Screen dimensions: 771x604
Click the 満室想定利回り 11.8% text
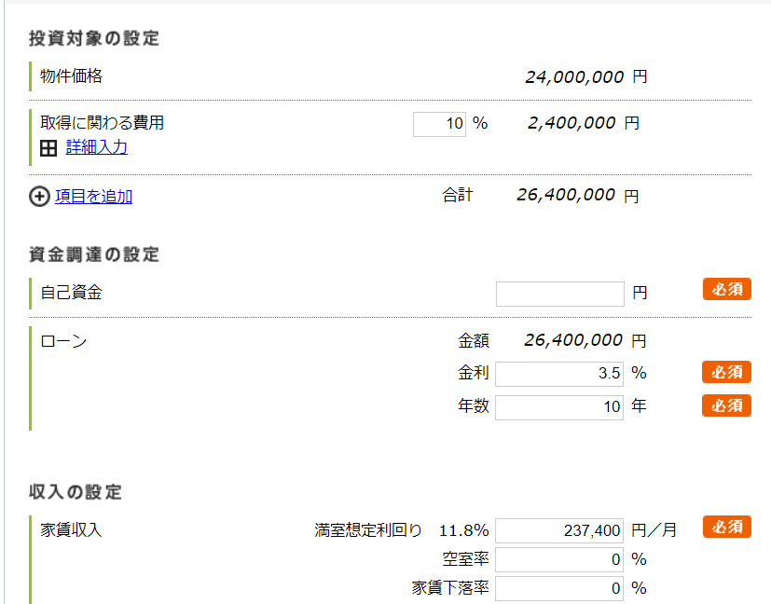click(x=463, y=531)
